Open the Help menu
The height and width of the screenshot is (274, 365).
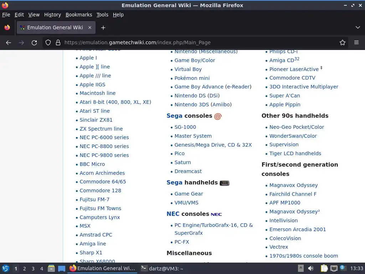click(118, 15)
